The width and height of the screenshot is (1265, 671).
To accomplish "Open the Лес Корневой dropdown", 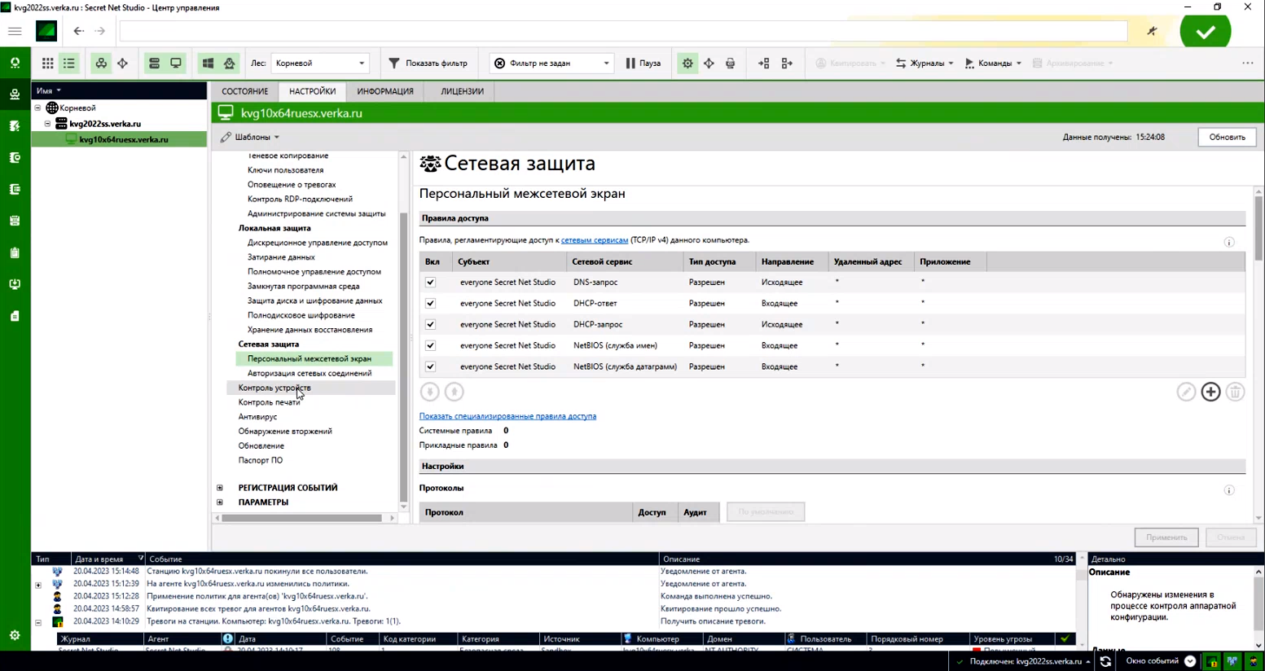I will (x=319, y=64).
